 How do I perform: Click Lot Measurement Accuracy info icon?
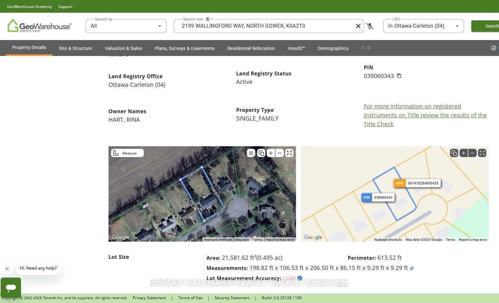pyautogui.click(x=299, y=278)
